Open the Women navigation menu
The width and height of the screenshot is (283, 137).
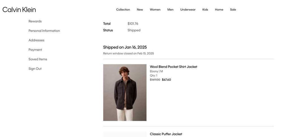(x=155, y=10)
